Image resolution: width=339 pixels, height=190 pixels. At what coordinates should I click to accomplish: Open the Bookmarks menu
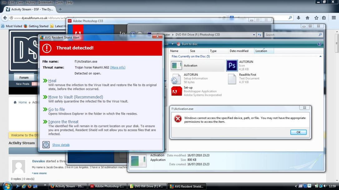(x=46, y=2)
